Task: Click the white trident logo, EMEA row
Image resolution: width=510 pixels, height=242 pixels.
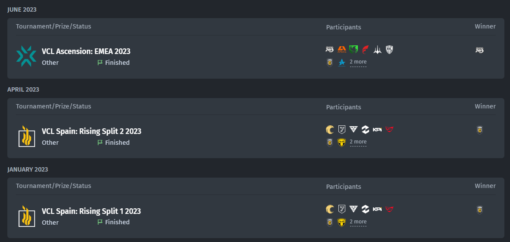Action: (x=377, y=49)
